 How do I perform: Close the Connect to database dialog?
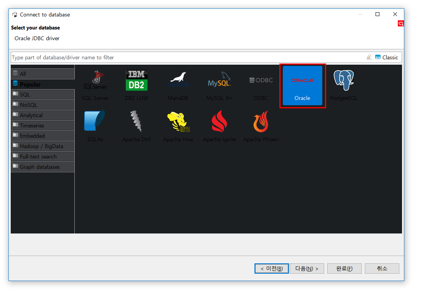(395, 14)
